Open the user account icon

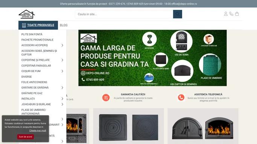(226, 14)
